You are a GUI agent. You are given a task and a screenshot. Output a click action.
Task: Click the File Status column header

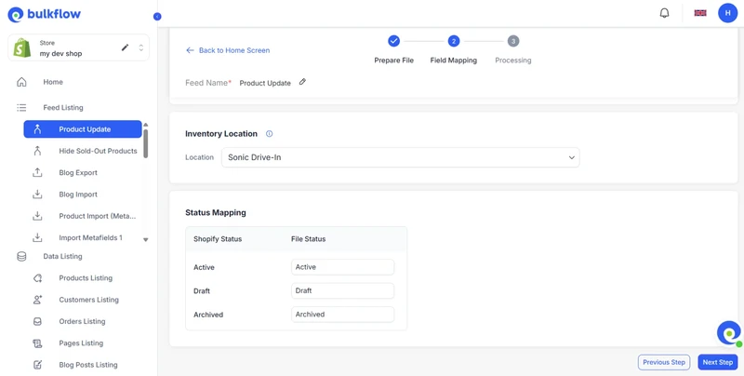tap(309, 239)
